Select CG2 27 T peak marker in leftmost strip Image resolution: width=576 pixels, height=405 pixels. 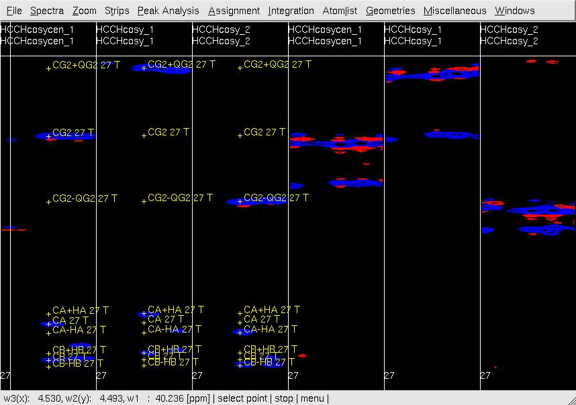pyautogui.click(x=48, y=135)
